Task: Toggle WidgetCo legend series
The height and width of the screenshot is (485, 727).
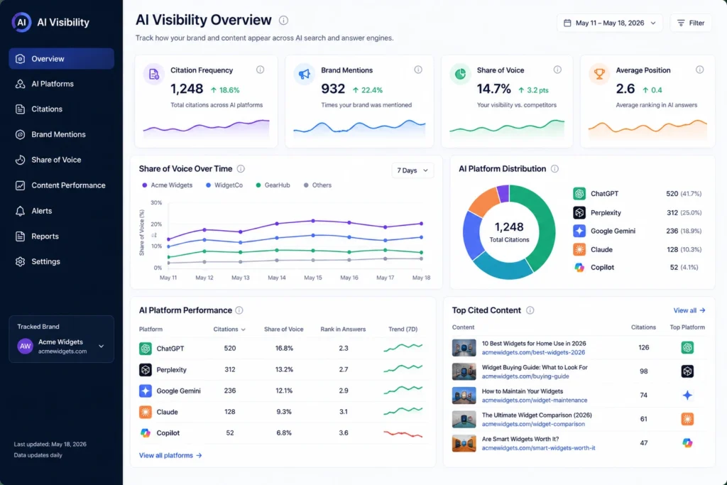Action: coord(224,185)
